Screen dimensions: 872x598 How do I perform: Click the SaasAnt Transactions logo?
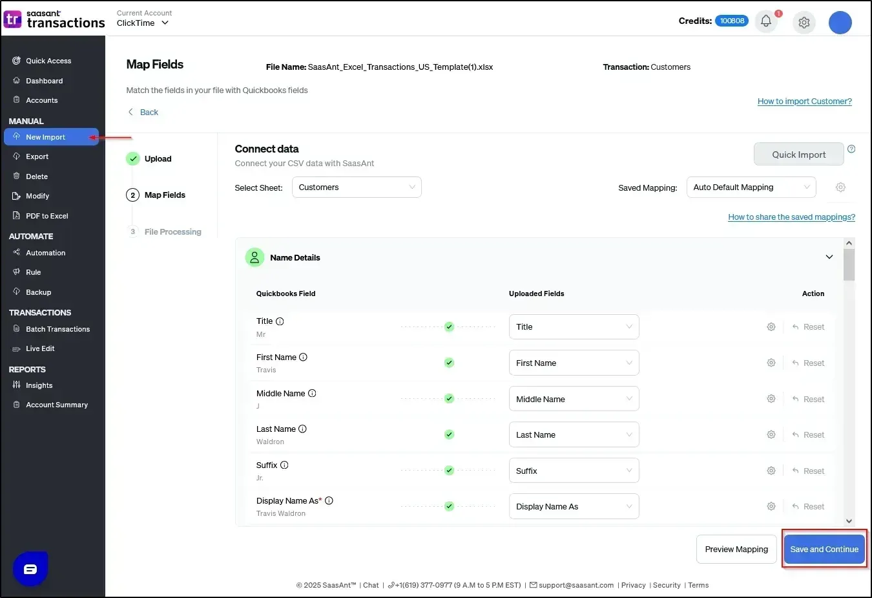point(54,19)
